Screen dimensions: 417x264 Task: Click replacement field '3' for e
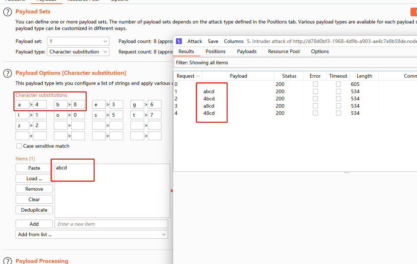(116, 104)
